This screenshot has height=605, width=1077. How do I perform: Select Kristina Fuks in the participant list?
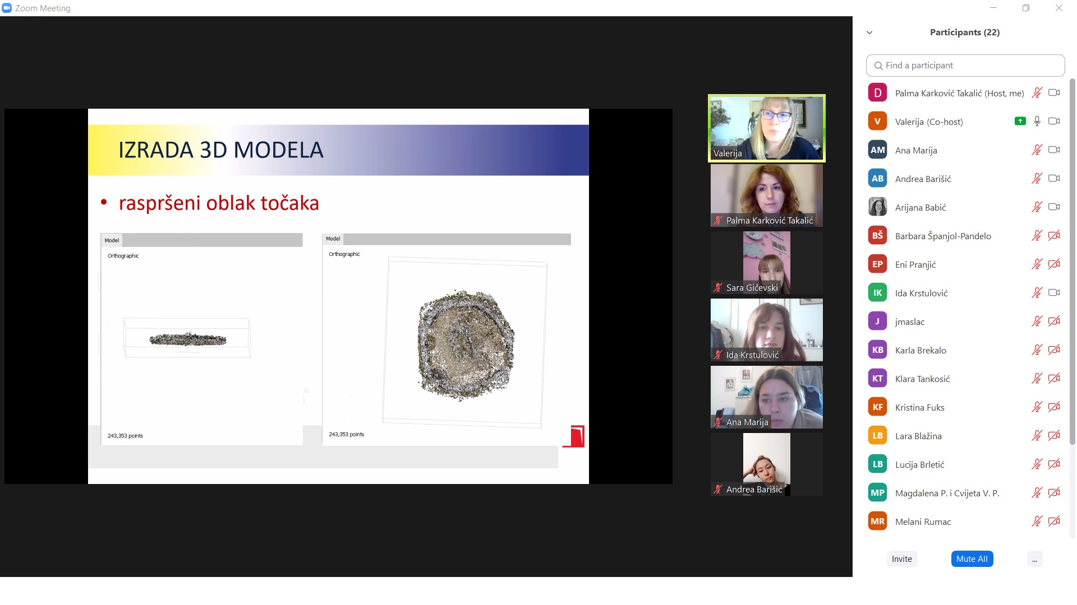(x=920, y=407)
